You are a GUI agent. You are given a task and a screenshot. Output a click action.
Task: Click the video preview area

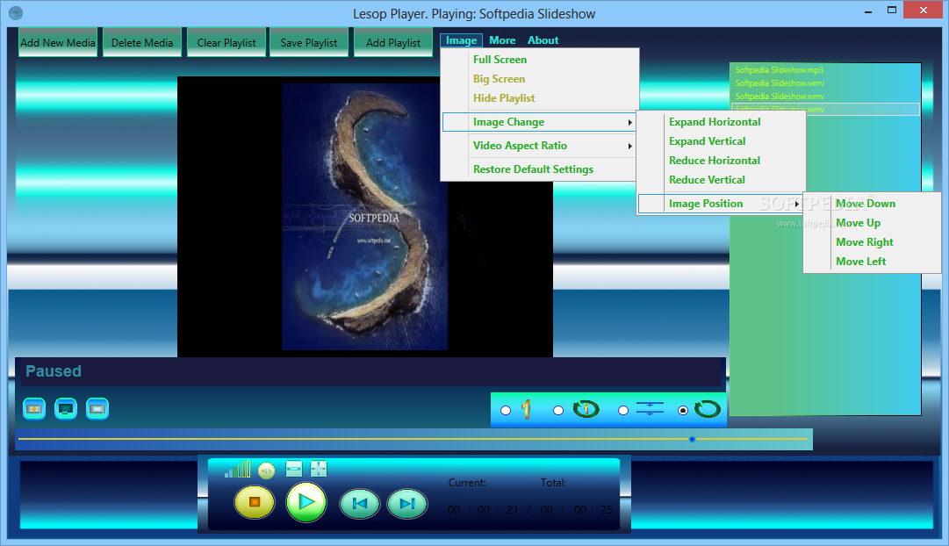tap(365, 217)
